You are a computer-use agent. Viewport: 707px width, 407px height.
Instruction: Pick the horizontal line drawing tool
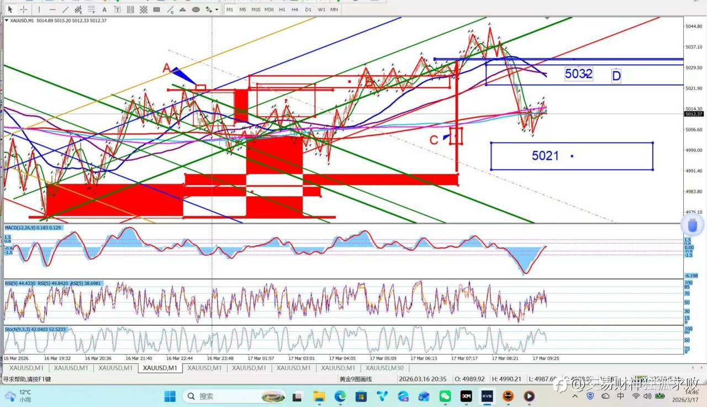52,9
